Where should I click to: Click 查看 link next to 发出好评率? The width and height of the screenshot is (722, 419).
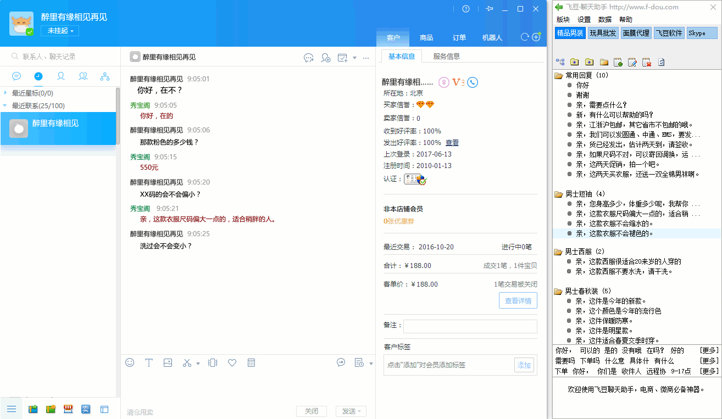[452, 143]
